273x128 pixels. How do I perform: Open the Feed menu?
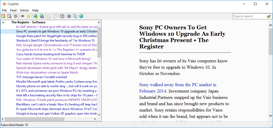coord(13,10)
